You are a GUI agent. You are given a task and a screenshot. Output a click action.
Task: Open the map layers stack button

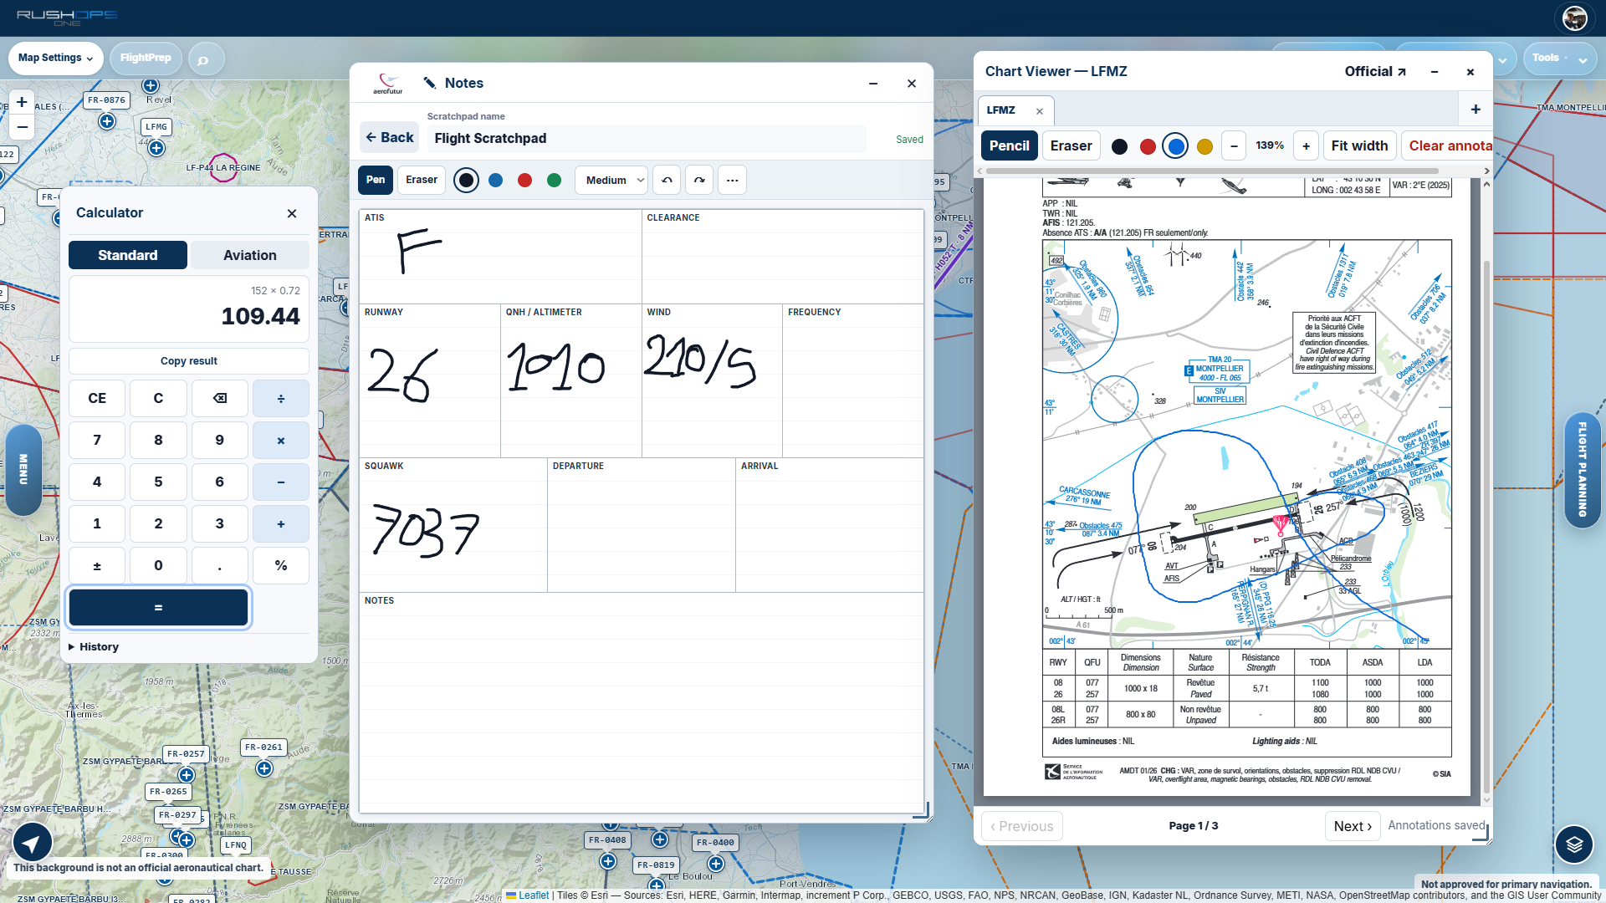coord(1574,844)
